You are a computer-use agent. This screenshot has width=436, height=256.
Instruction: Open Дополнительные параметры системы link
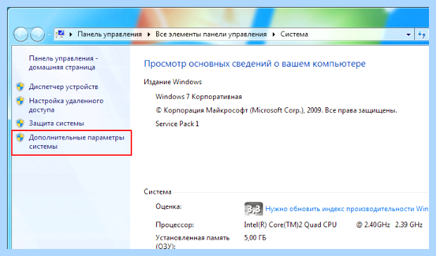77,142
